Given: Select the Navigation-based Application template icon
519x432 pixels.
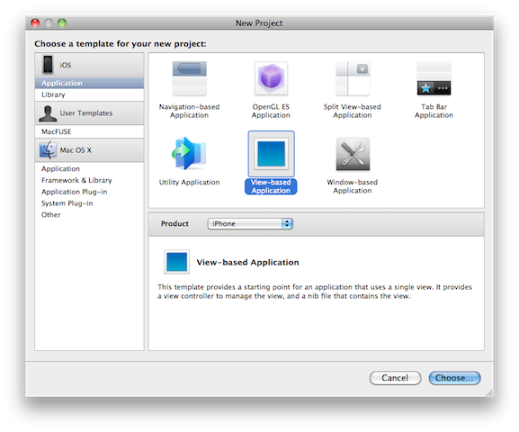Looking at the screenshot, I should [189, 78].
